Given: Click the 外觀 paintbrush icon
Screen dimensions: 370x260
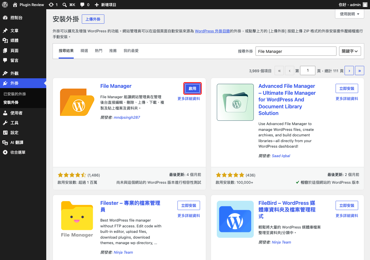Looking at the screenshot, I should pyautogui.click(x=5, y=73).
